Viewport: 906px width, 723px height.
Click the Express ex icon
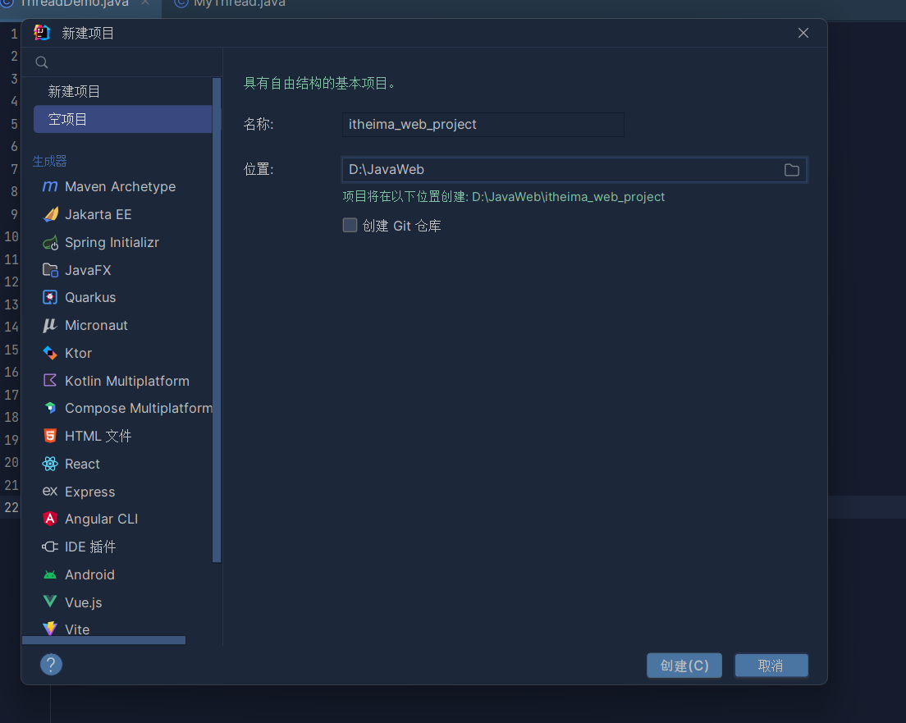click(50, 492)
